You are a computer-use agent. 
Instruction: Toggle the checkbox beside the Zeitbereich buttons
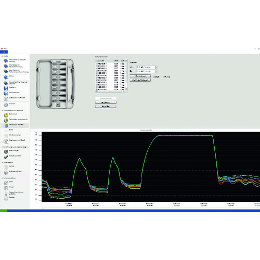pos(154,76)
